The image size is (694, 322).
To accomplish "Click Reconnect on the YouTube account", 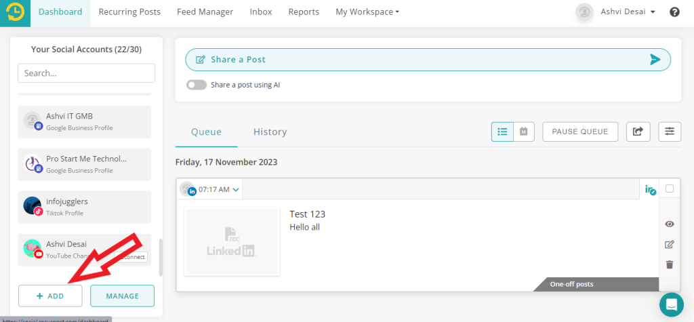I will pyautogui.click(x=131, y=257).
